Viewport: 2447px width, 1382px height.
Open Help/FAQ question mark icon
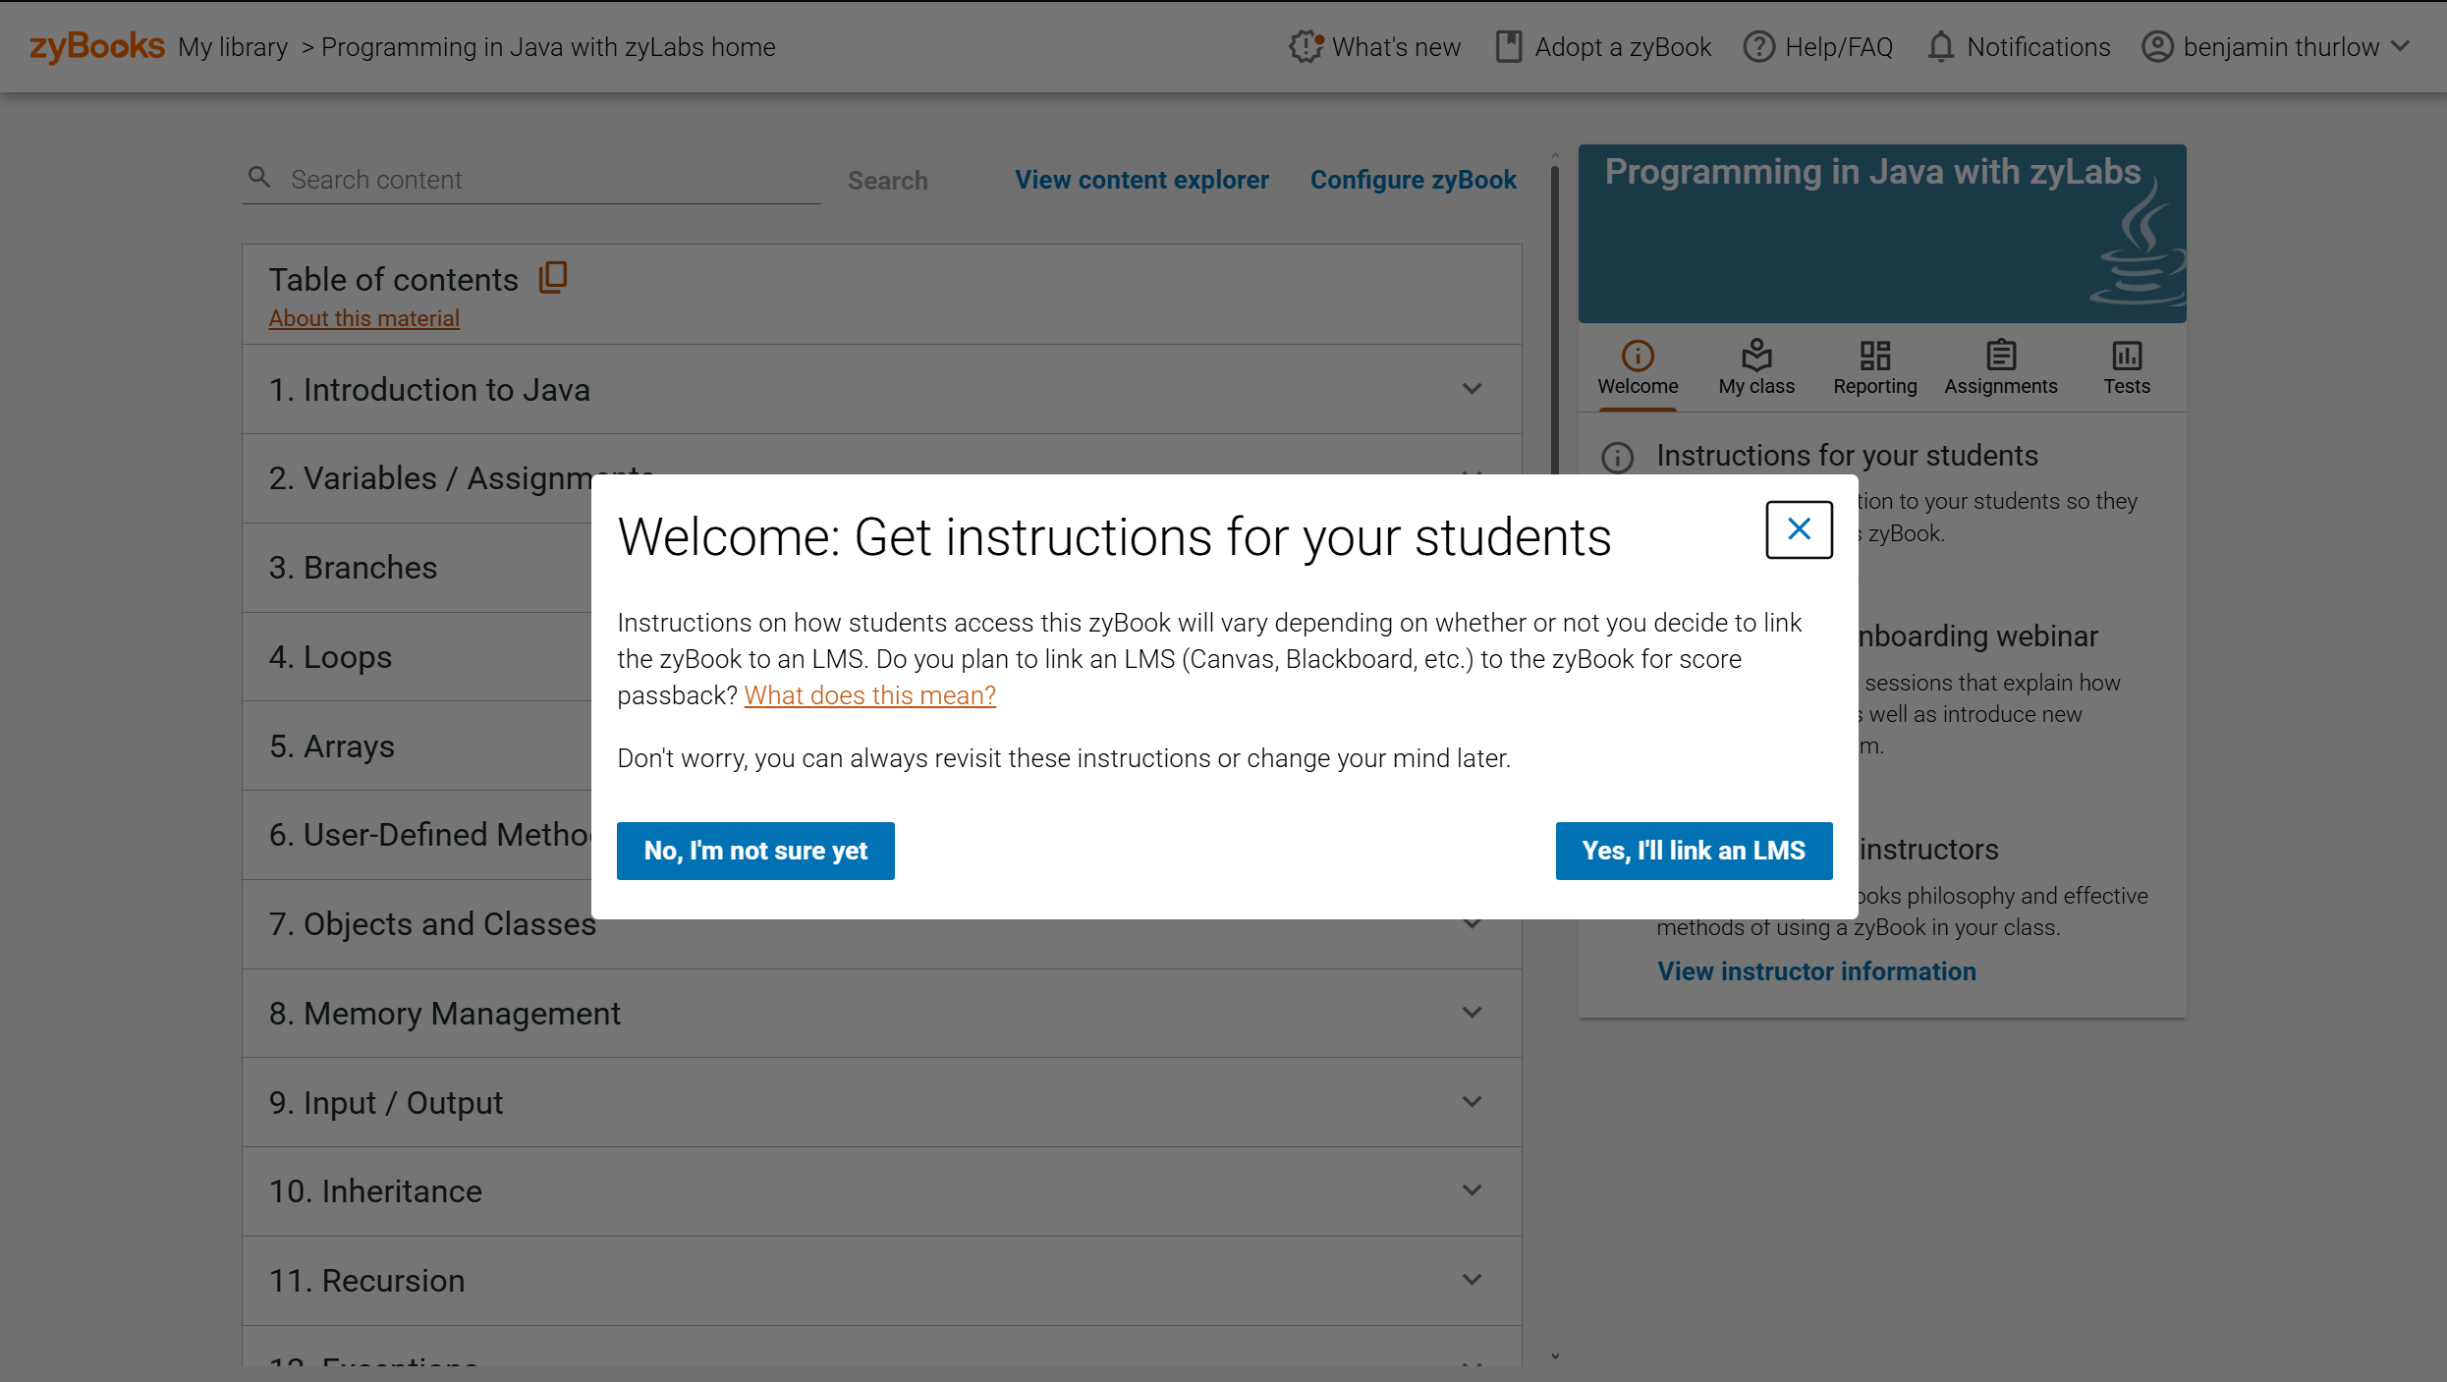[x=1758, y=46]
